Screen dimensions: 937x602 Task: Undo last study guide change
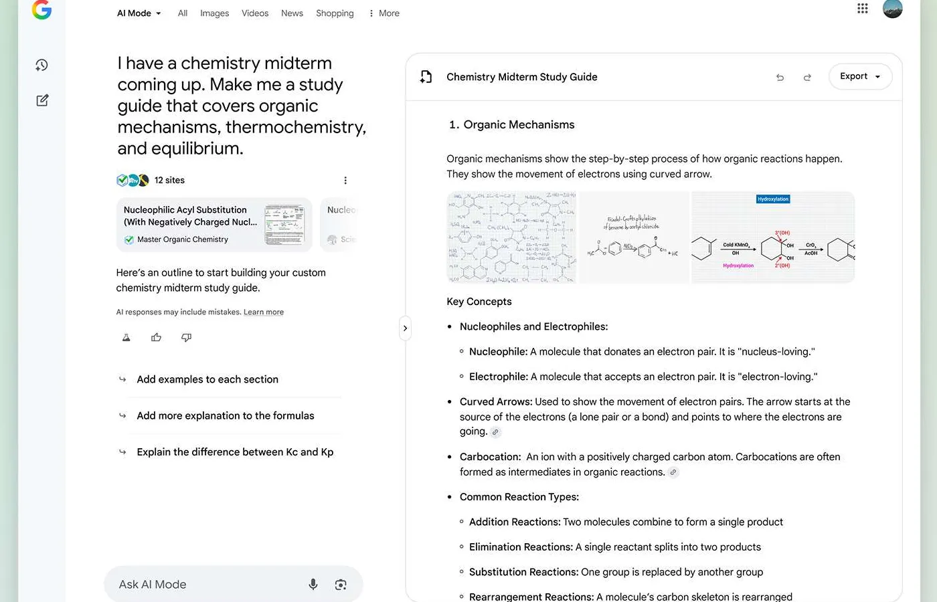coord(780,78)
